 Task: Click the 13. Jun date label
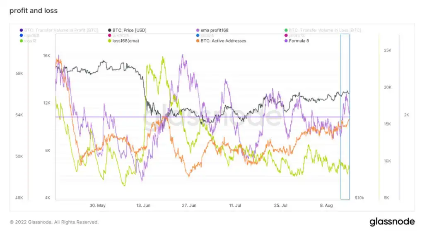click(x=143, y=205)
